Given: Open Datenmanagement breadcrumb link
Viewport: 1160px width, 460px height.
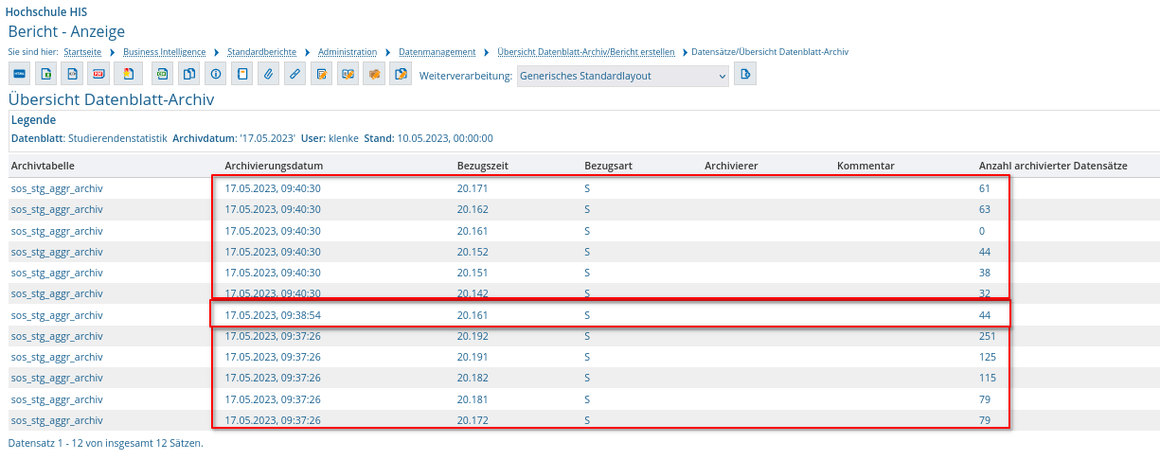Looking at the screenshot, I should pyautogui.click(x=436, y=51).
